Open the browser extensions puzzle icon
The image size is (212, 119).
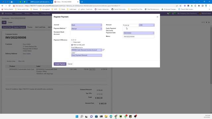coord(199,6)
